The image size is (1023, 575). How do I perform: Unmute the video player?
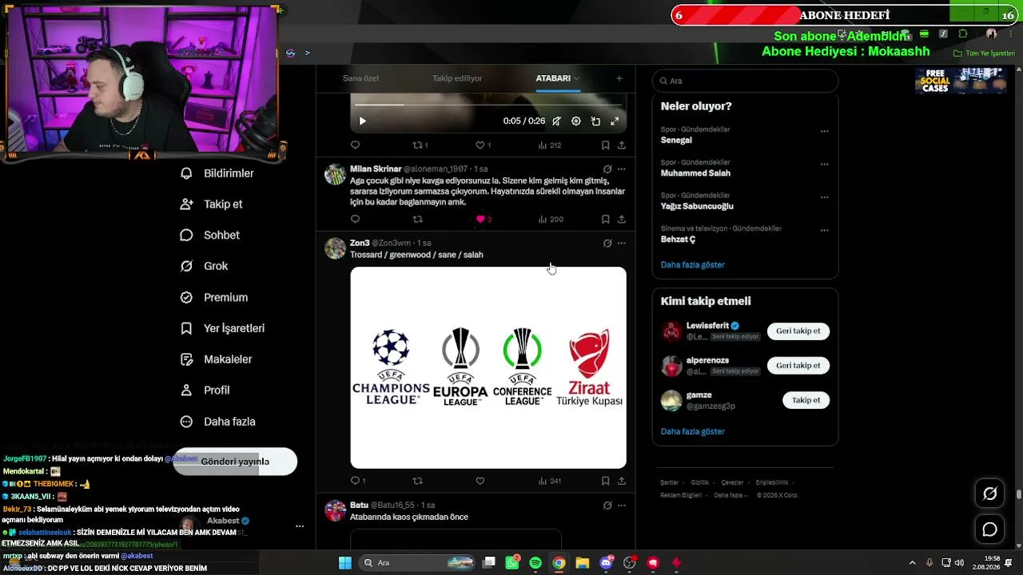point(556,121)
